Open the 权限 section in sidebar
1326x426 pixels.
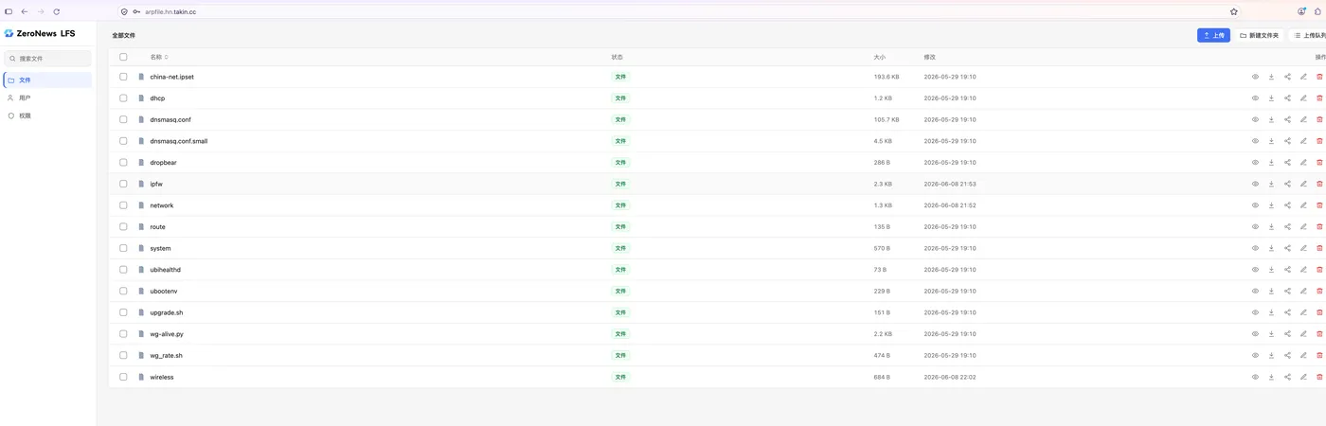47,115
